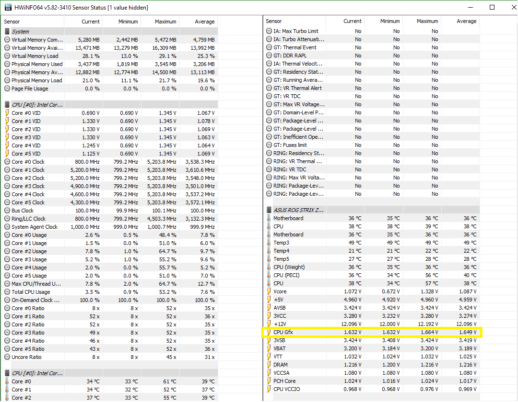The width and height of the screenshot is (518, 402).
Task: Click the right pane Sensor column header
Action: [x=294, y=21]
